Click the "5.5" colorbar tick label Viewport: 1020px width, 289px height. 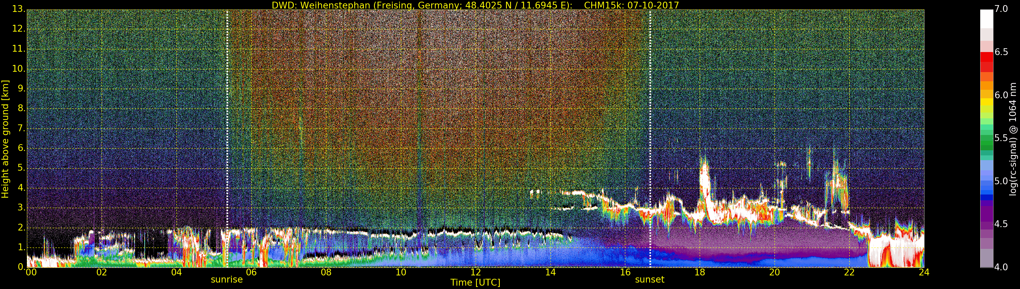tap(1001, 138)
